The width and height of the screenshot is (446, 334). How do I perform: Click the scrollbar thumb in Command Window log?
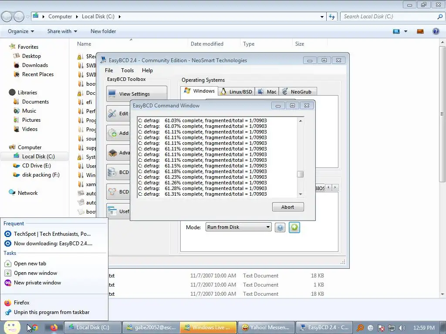point(301,174)
